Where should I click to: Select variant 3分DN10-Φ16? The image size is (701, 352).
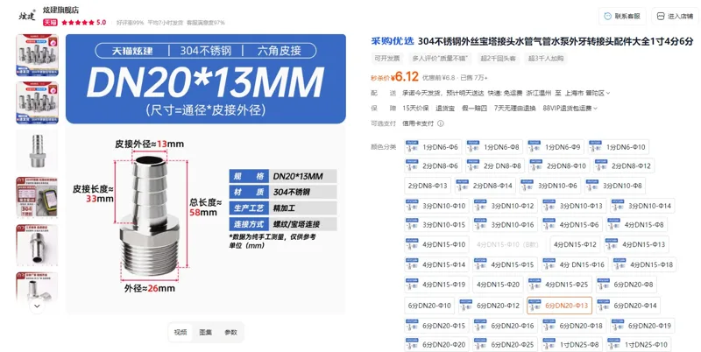tap(506, 225)
